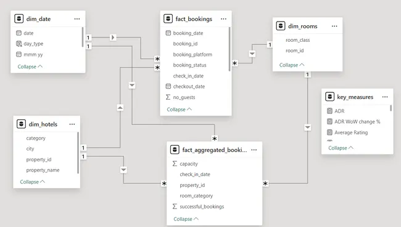Click the dim_hotels table database icon

21,124
